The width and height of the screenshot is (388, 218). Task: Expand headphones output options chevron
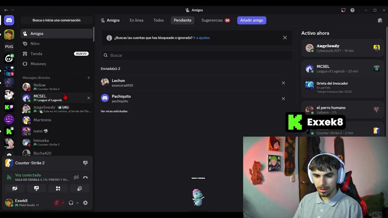pyautogui.click(x=77, y=203)
